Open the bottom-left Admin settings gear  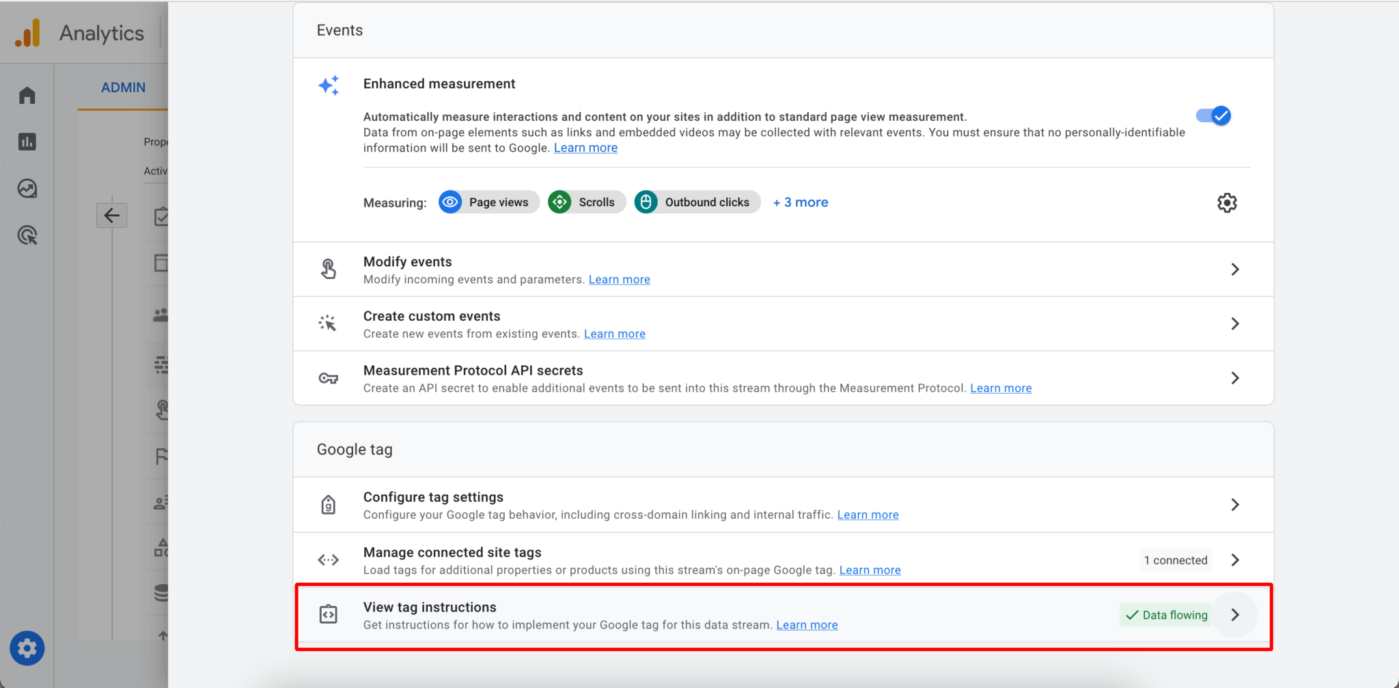coord(27,648)
